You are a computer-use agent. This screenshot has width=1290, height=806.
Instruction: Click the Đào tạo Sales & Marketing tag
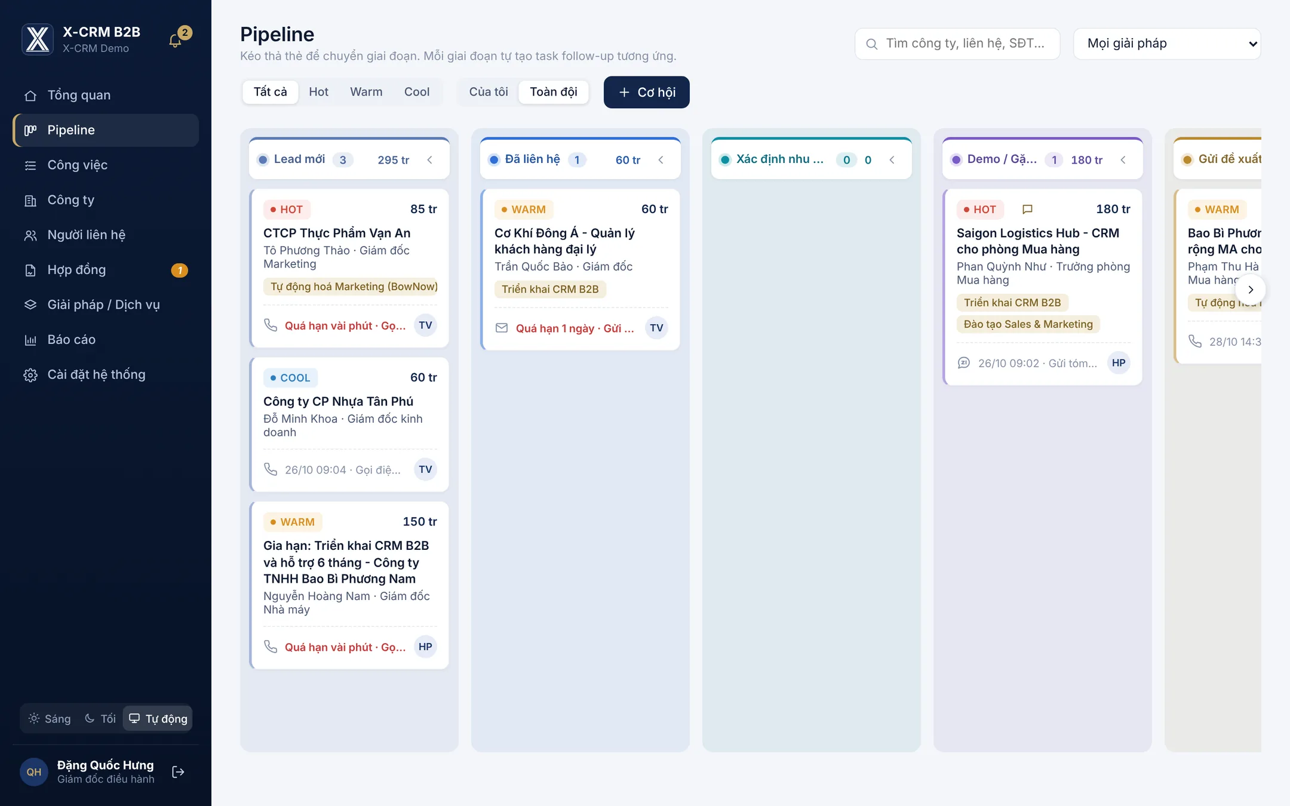click(x=1028, y=324)
